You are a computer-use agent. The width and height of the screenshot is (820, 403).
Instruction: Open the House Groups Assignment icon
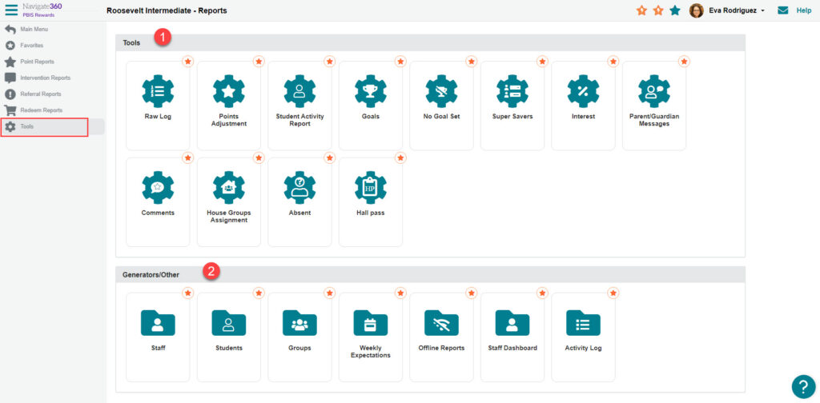(229, 187)
